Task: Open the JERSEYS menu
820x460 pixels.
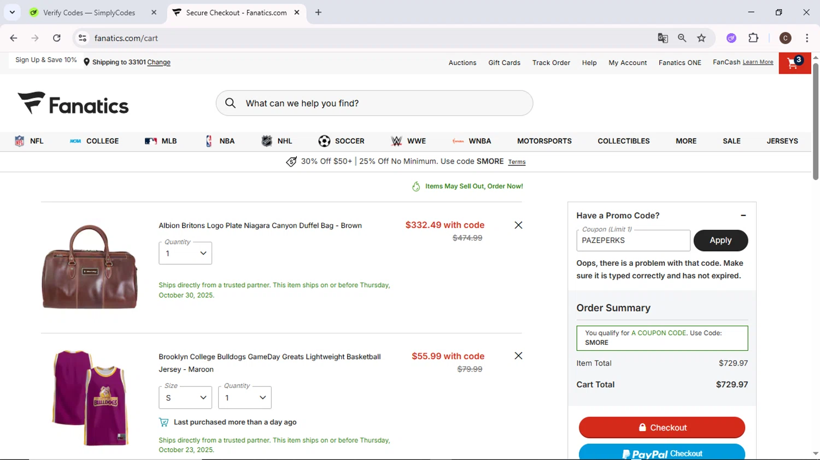Action: (x=782, y=141)
